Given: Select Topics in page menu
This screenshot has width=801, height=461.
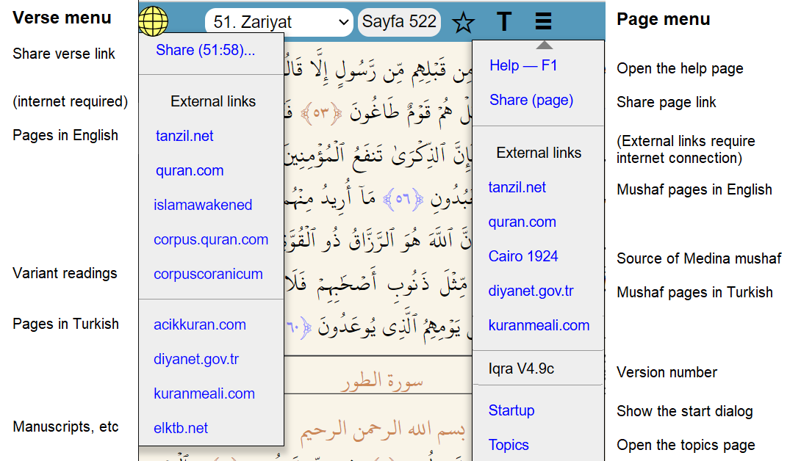Looking at the screenshot, I should 509,445.
